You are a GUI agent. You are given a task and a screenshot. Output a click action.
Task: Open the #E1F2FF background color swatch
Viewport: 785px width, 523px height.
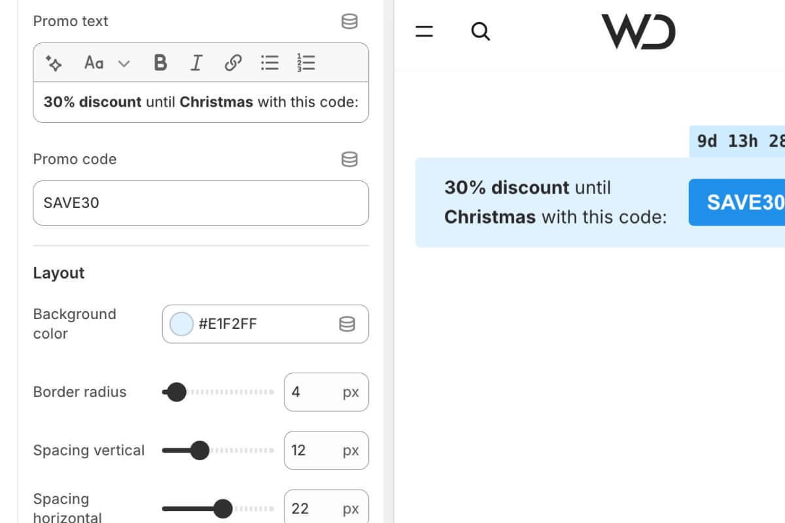pyautogui.click(x=181, y=324)
